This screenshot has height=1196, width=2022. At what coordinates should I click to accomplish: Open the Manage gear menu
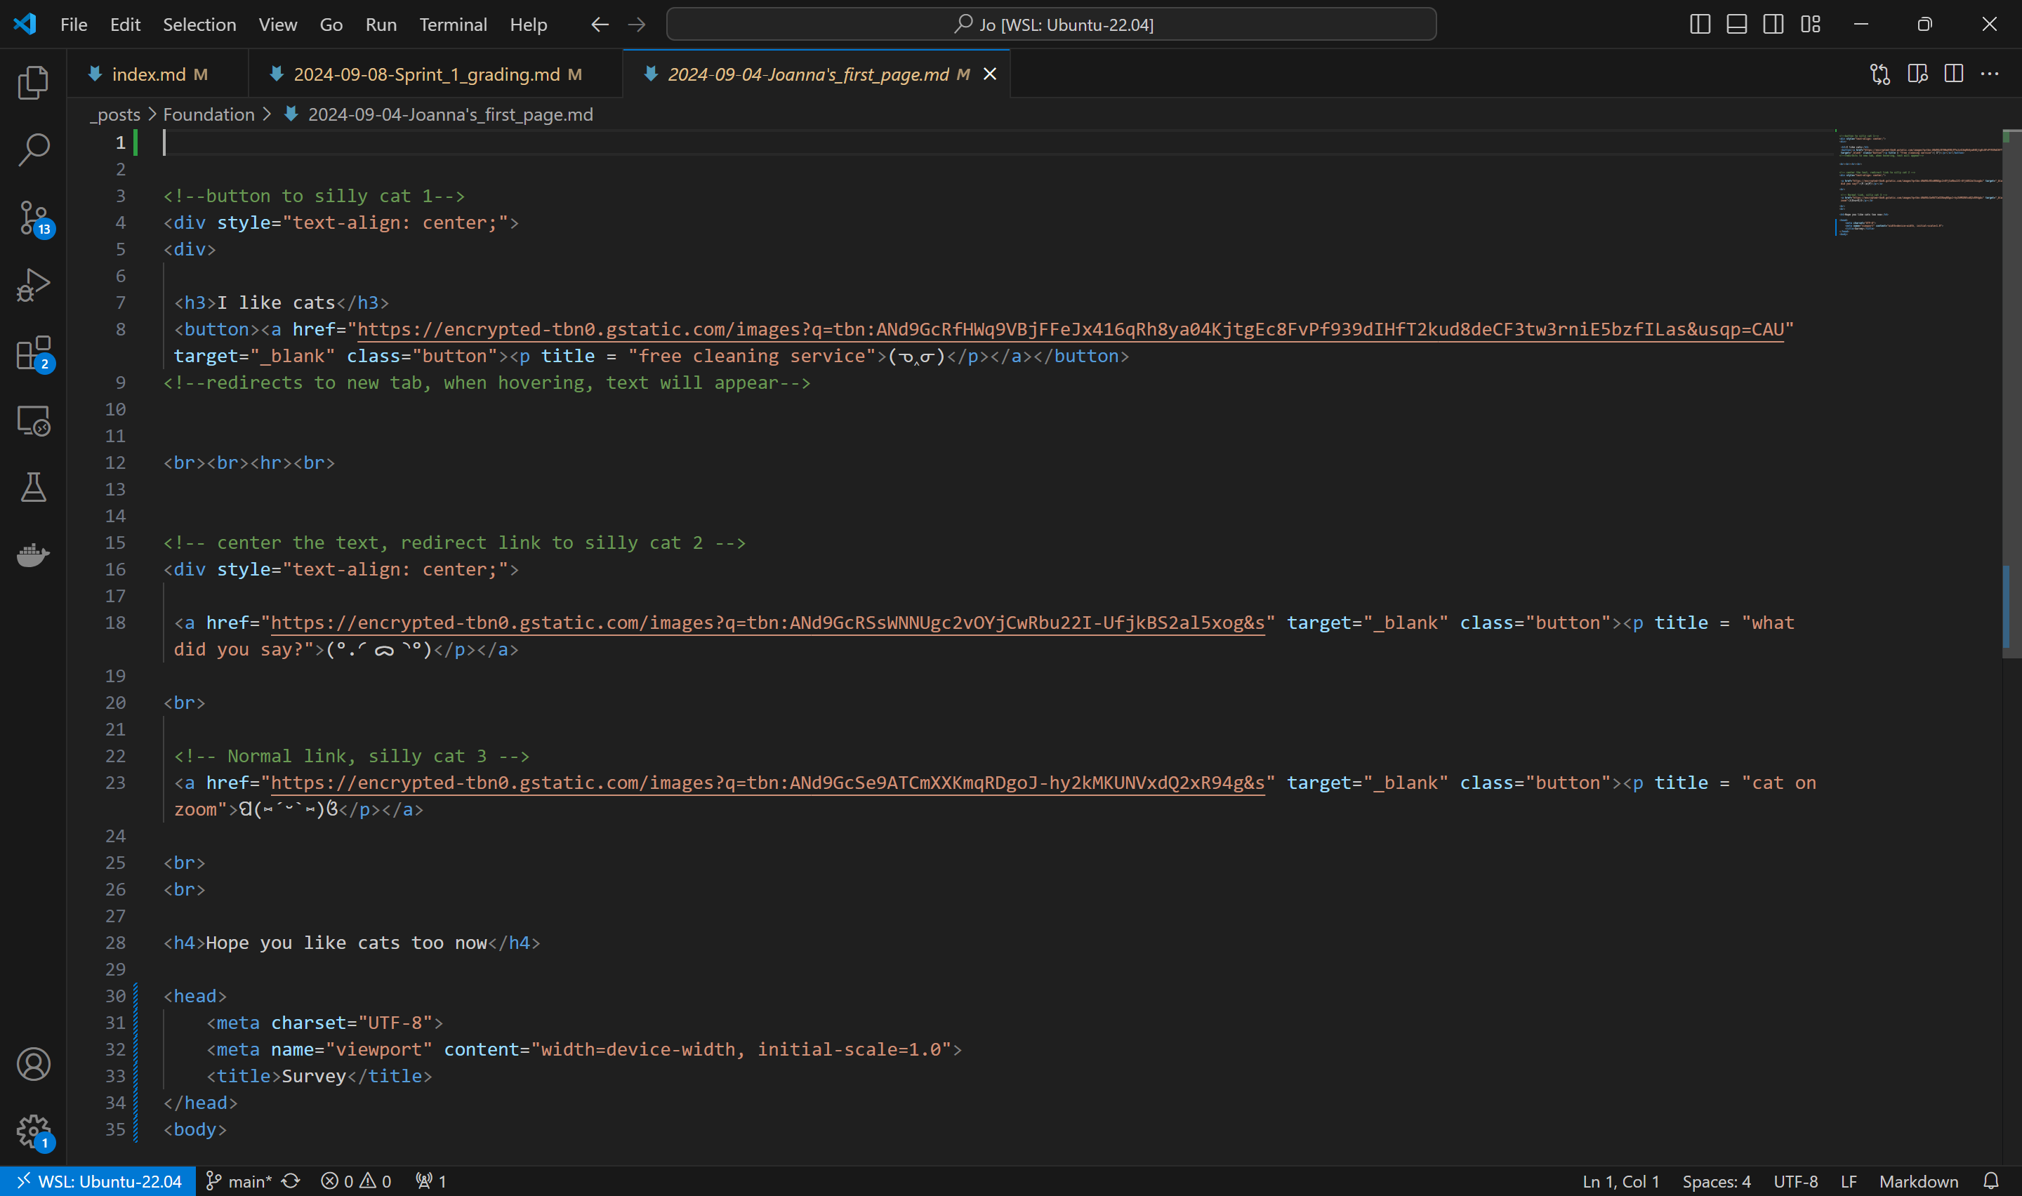pos(33,1131)
